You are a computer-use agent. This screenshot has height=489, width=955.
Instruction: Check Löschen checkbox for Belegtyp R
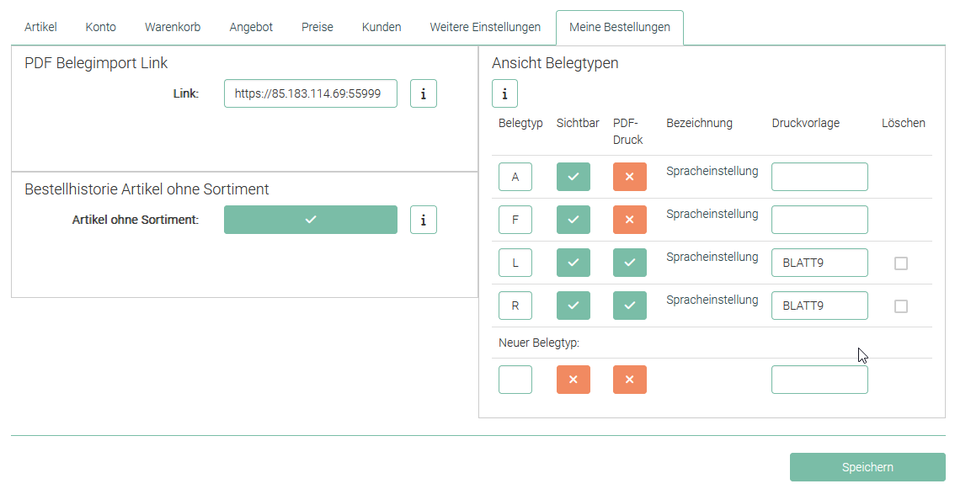point(900,306)
